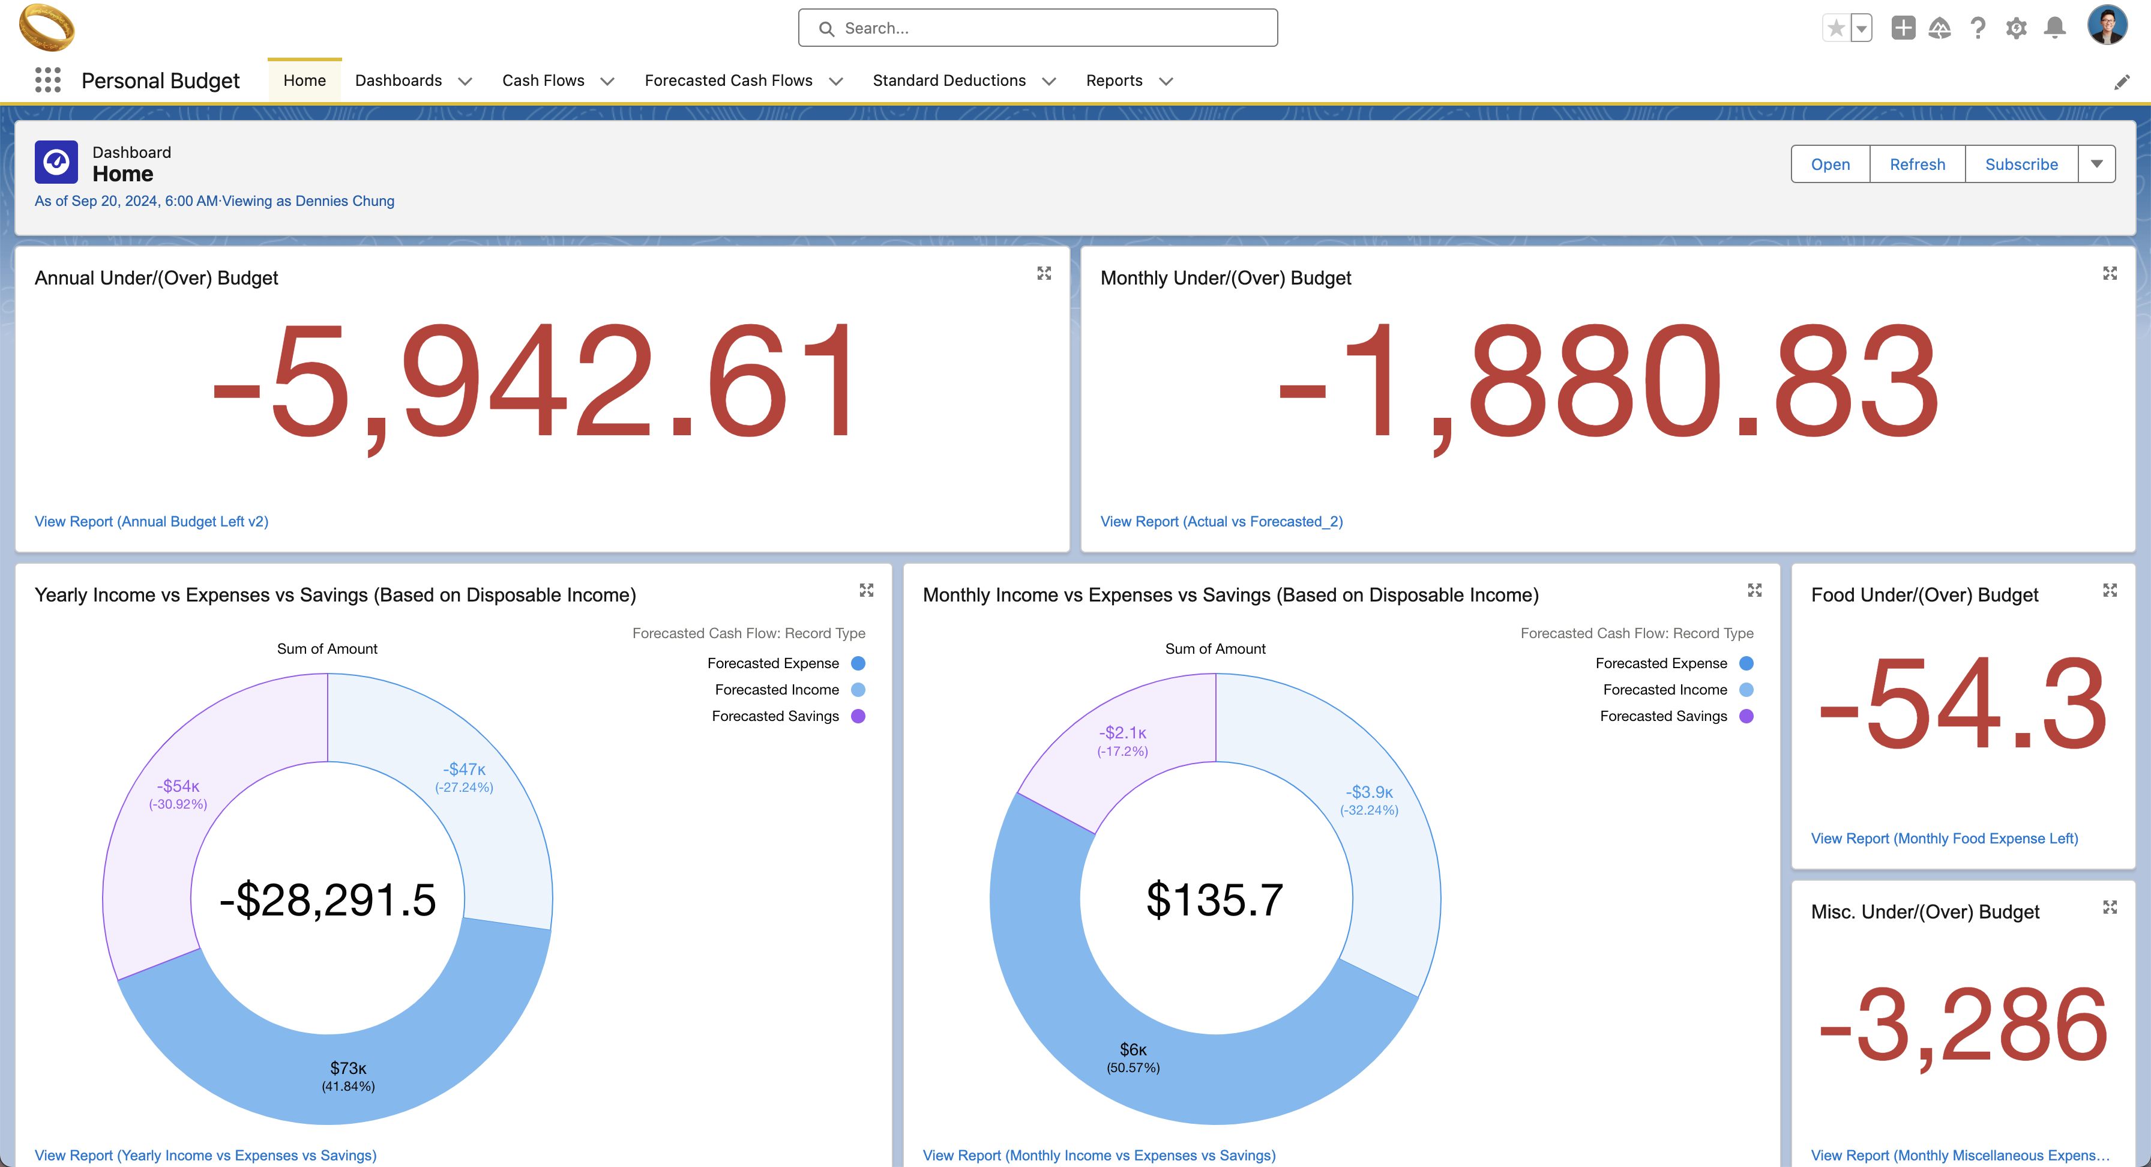
Task: Click the search magnifier icon
Action: [x=826, y=28]
